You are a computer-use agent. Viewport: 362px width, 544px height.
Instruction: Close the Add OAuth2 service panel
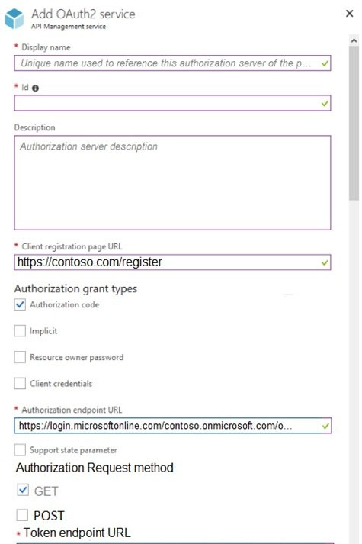point(350,14)
